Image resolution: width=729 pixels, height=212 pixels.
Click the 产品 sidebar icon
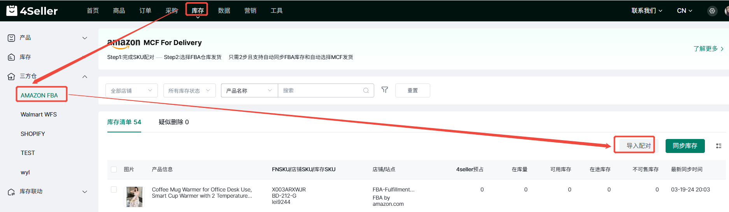pos(11,38)
